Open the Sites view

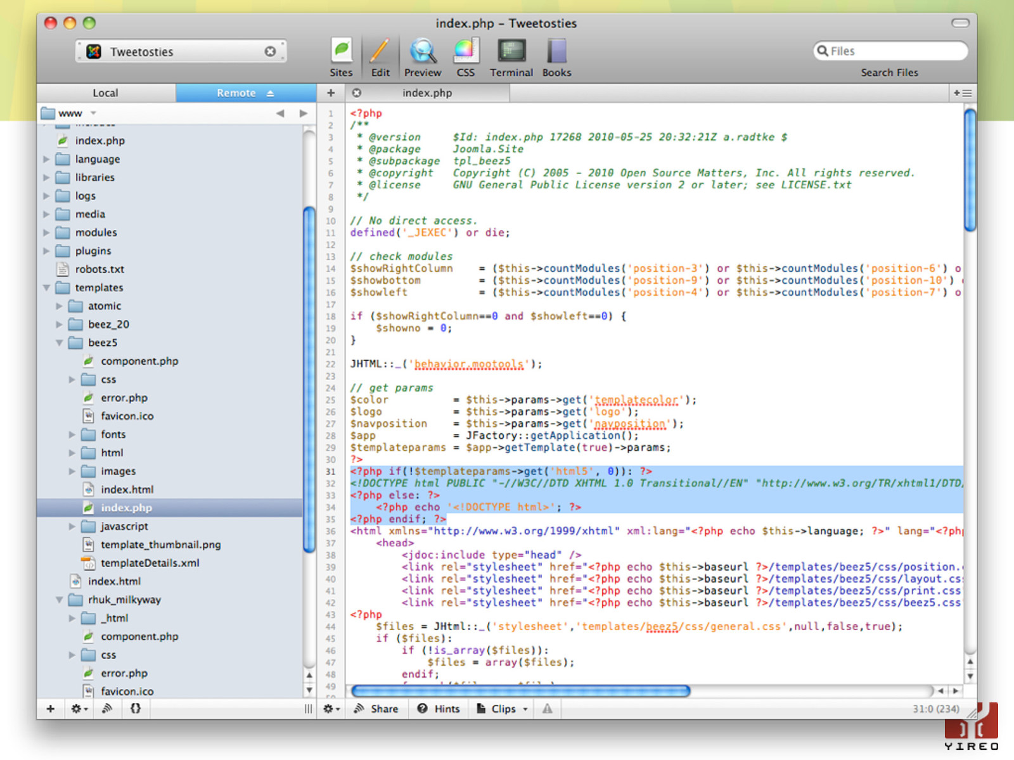click(341, 58)
